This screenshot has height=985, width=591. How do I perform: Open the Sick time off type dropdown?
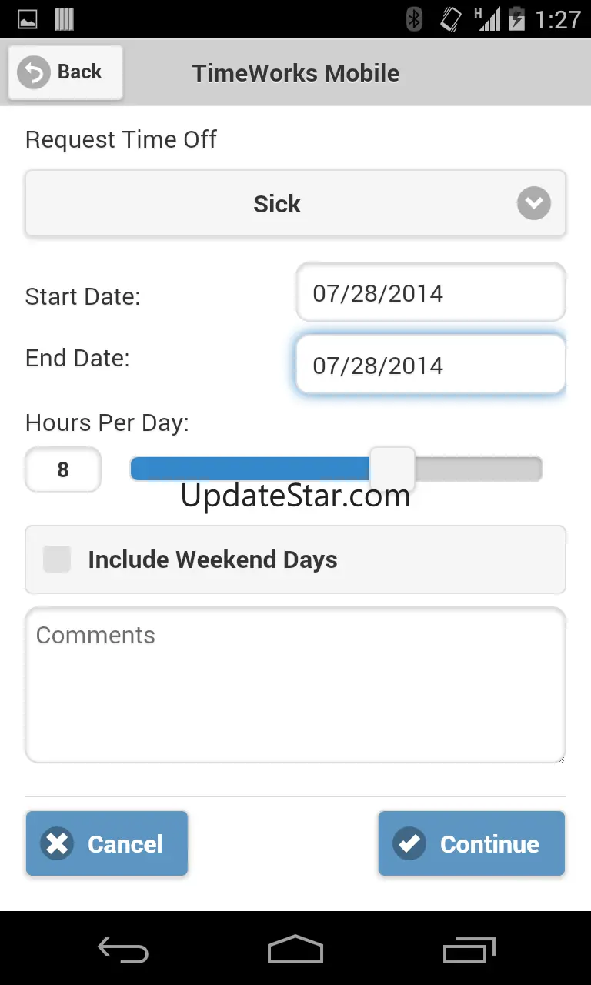(x=277, y=204)
